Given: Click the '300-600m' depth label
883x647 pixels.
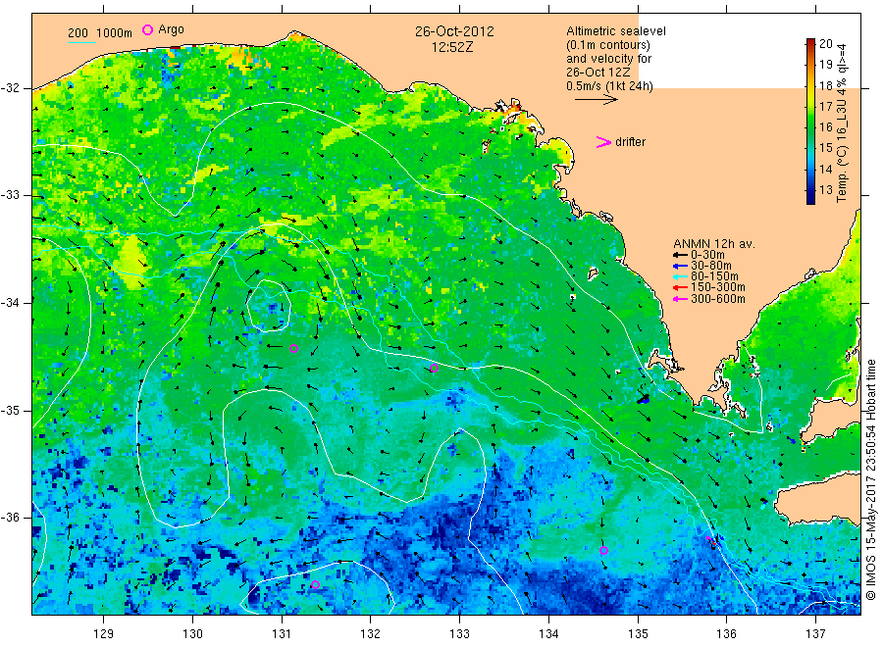Looking at the screenshot, I should 717,299.
